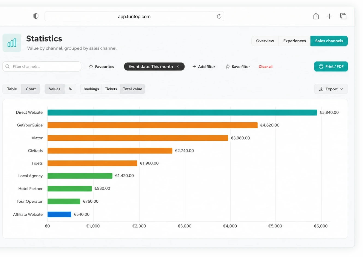Image resolution: width=363 pixels, height=257 pixels.
Task: Click Save filter
Action: click(237, 67)
